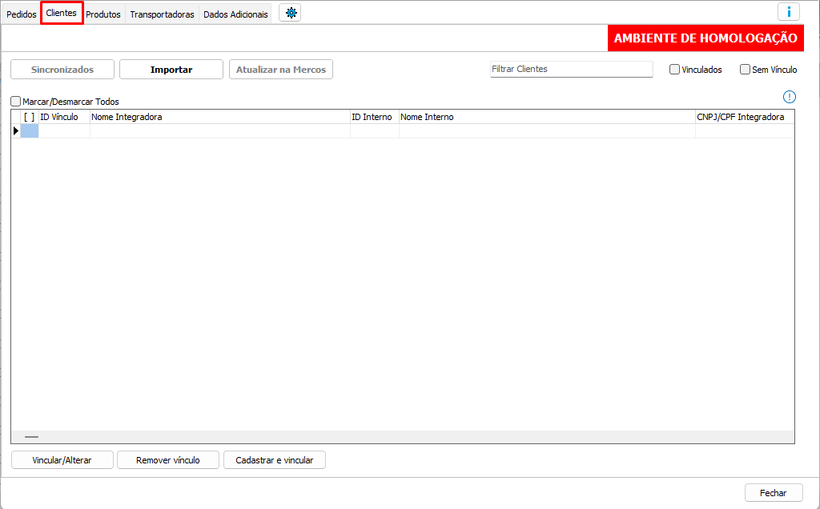Click the CNPJ/CPF Integradora column header
The width and height of the screenshot is (820, 509).
click(744, 117)
